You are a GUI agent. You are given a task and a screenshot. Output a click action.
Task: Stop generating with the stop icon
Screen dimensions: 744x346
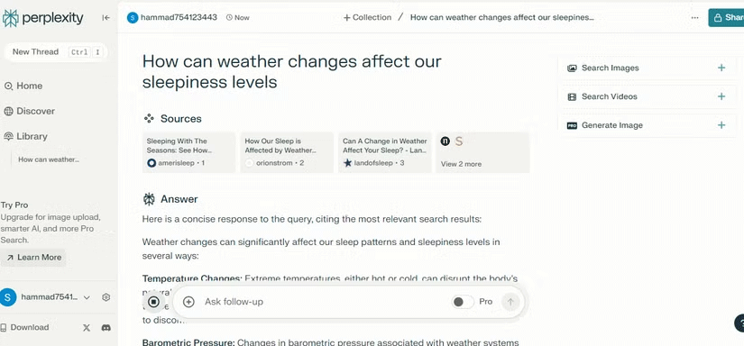(153, 302)
